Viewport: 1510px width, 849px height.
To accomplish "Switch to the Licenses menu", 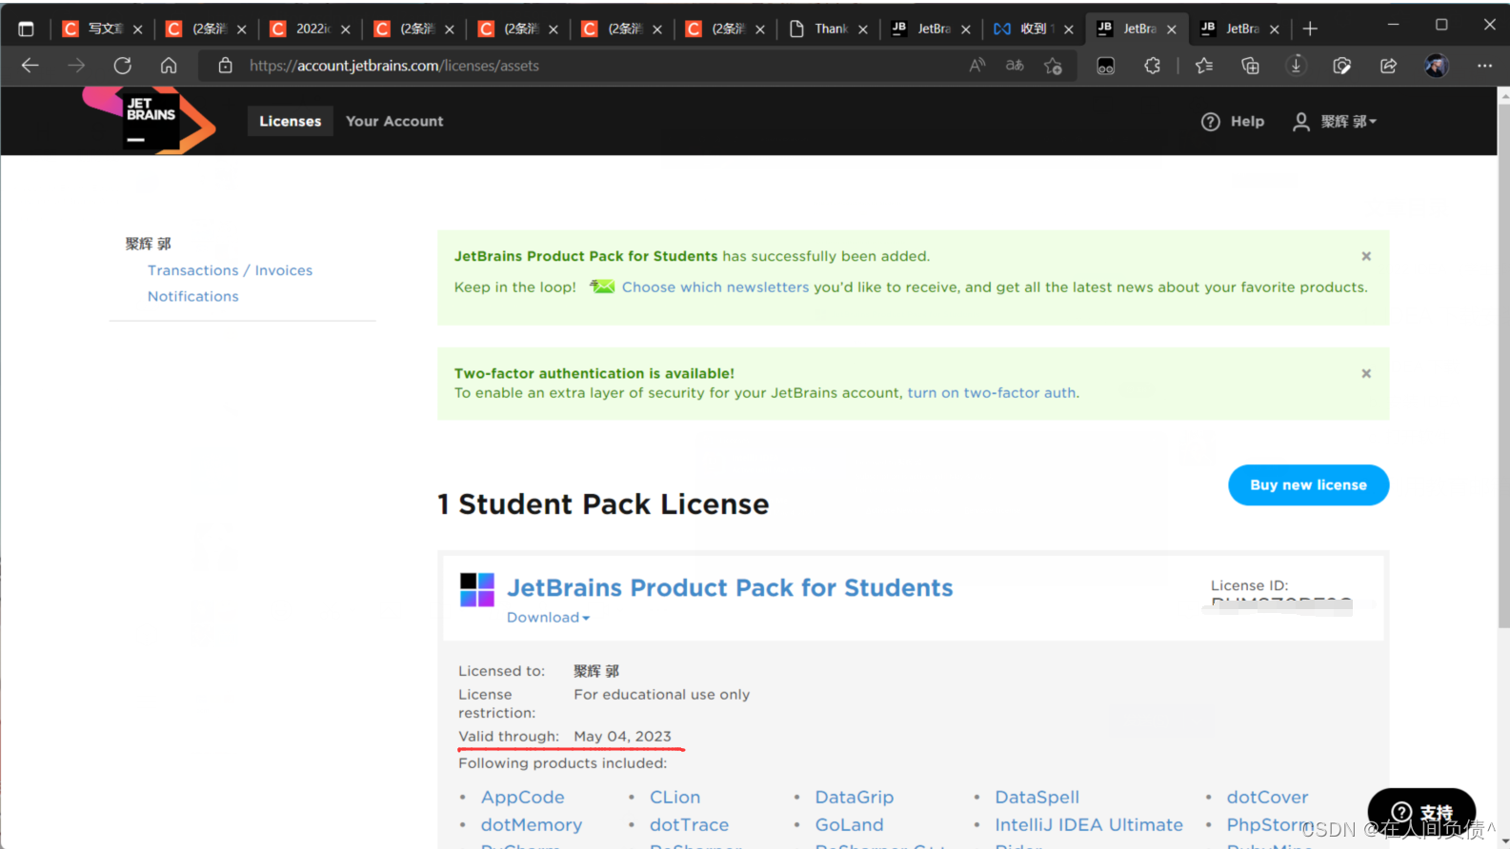I will coord(290,121).
